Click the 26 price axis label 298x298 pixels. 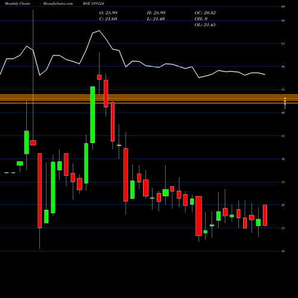[283, 205]
